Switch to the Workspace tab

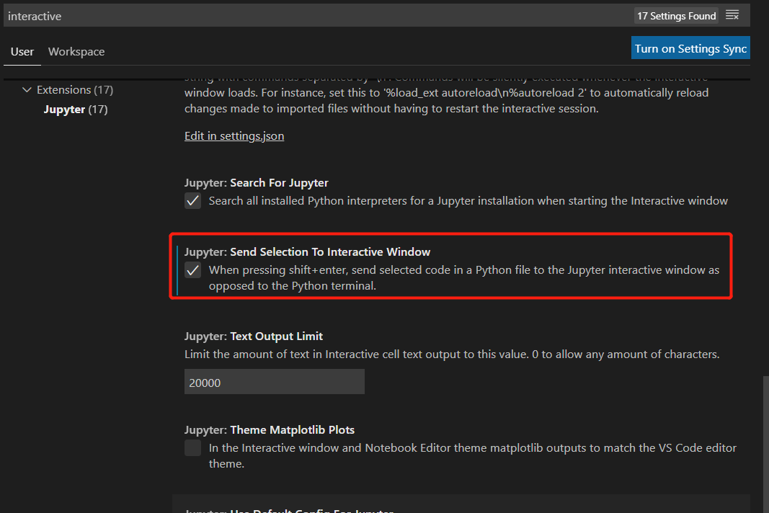tap(76, 51)
